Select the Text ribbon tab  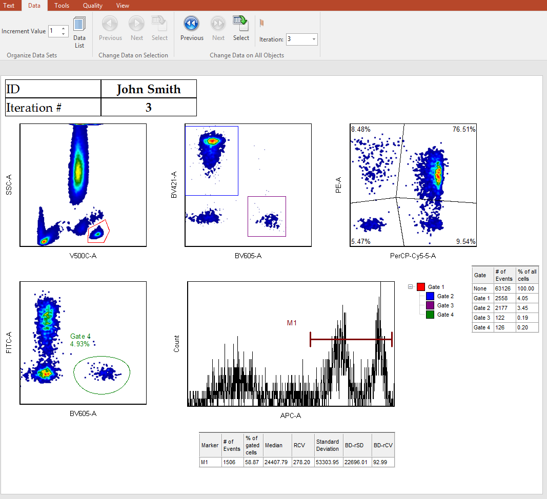point(9,6)
